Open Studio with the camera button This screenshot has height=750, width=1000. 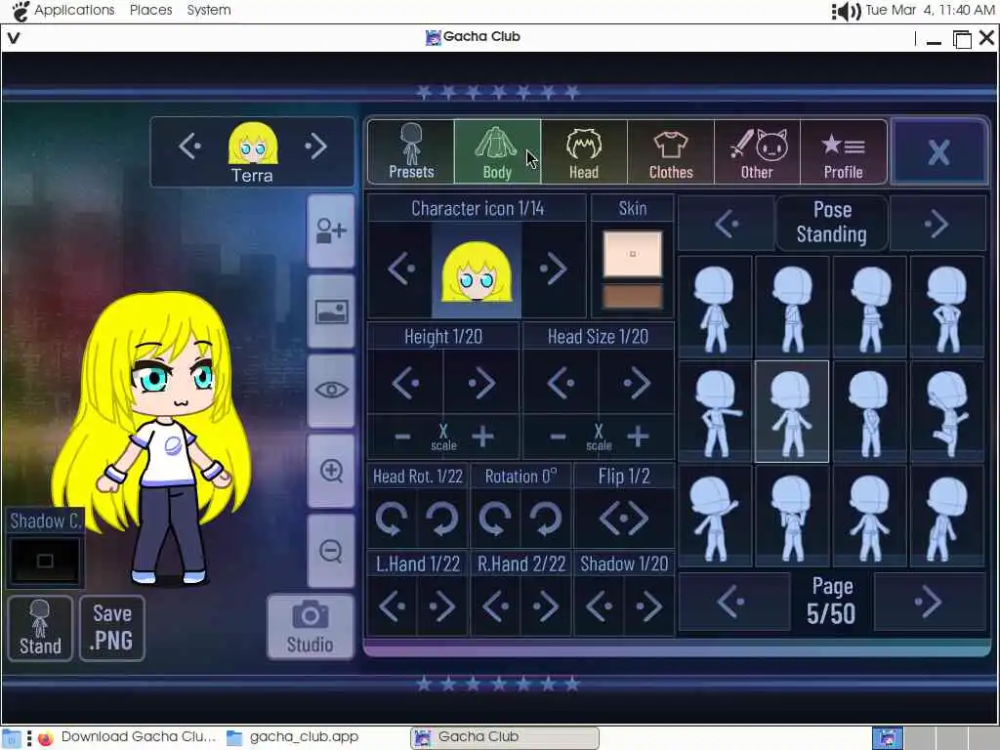(310, 627)
